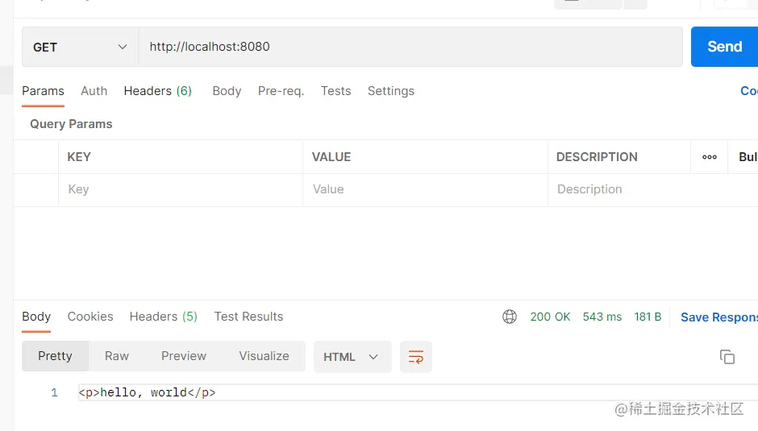Switch to Preview view
The width and height of the screenshot is (758, 431).
[x=184, y=356]
